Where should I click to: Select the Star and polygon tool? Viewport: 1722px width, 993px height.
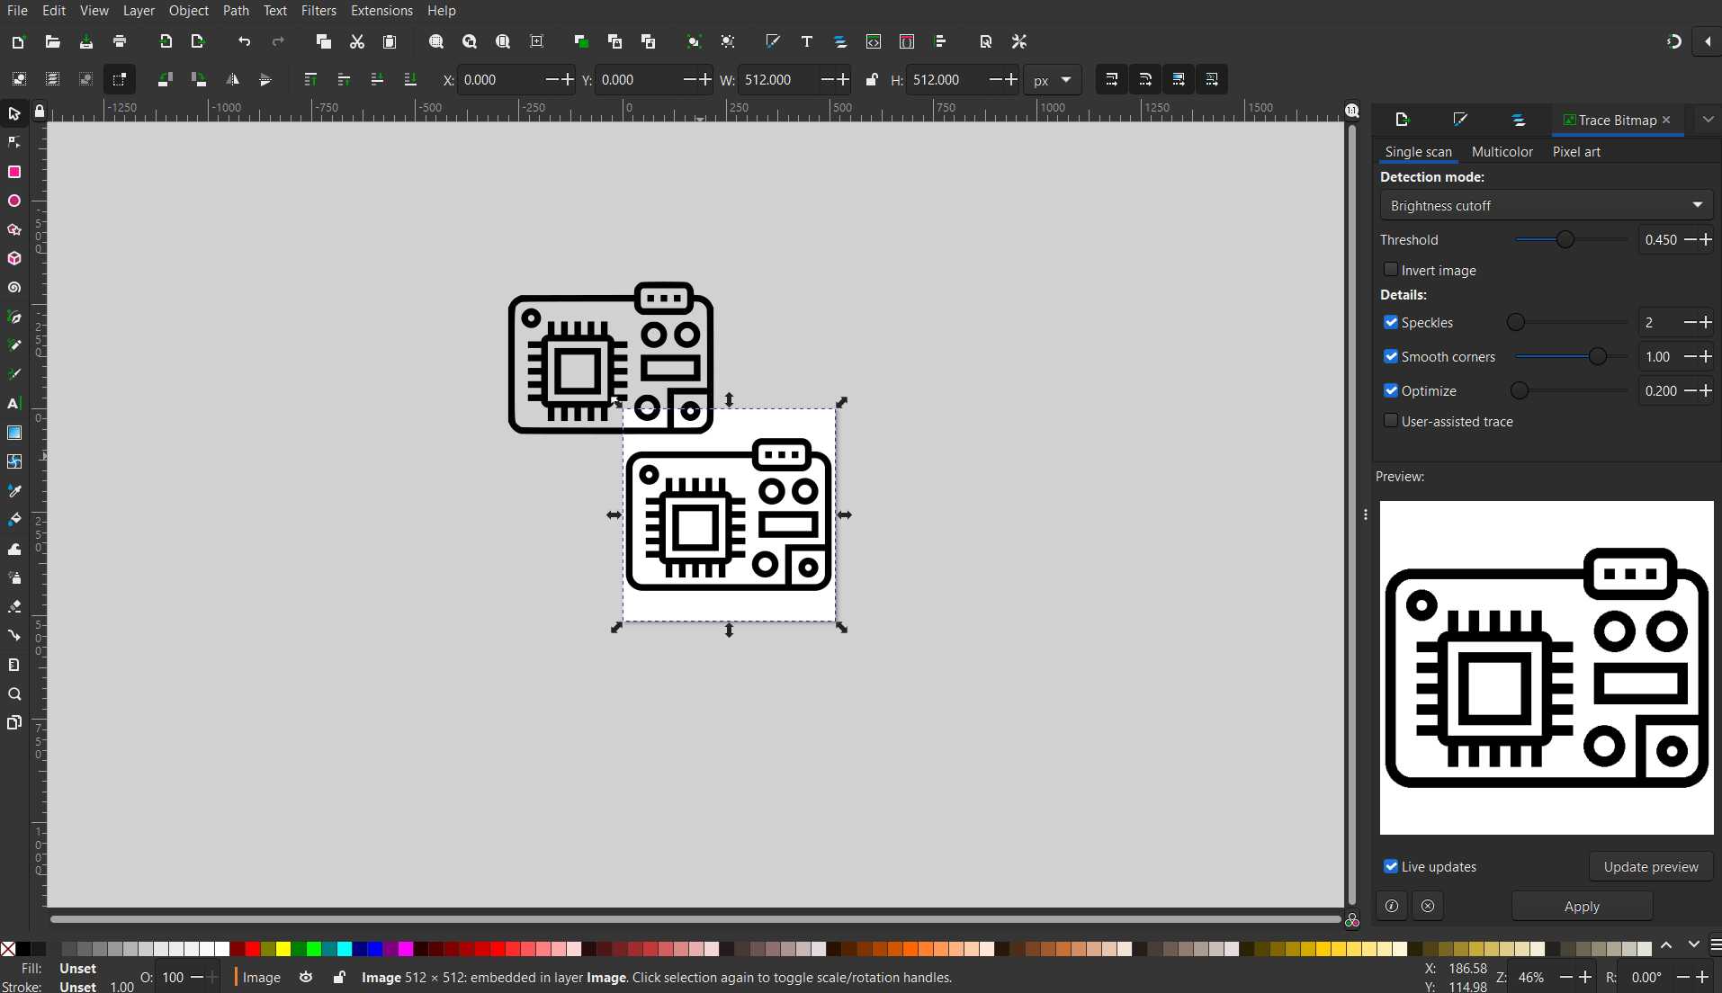pos(14,229)
